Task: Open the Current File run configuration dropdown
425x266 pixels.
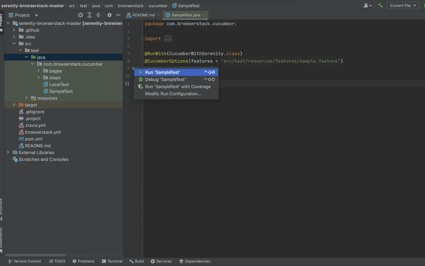Action: pyautogui.click(x=403, y=6)
